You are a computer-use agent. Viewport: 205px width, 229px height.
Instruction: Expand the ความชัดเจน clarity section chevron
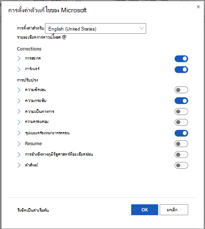coord(19,90)
